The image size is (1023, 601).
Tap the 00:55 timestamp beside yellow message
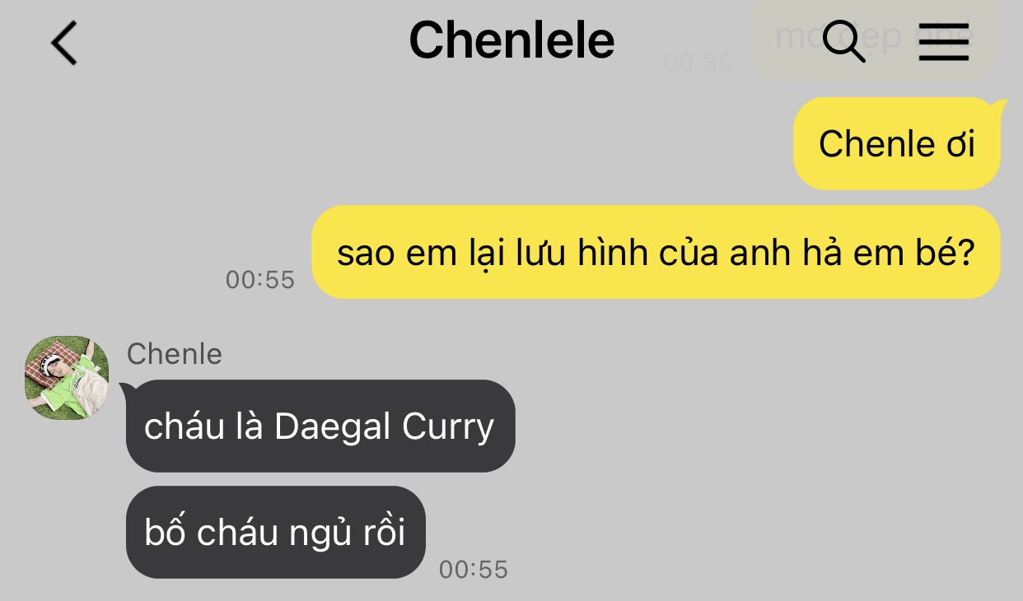coord(259,280)
